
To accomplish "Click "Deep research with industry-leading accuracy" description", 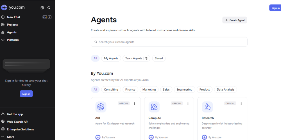I will (x=222, y=126).
